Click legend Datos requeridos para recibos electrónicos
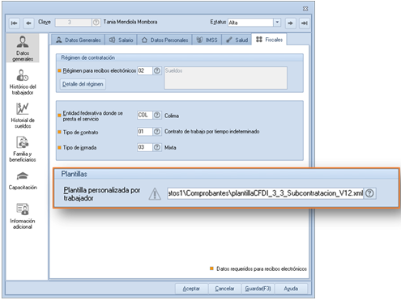This screenshot has height=300, width=401. click(x=262, y=268)
